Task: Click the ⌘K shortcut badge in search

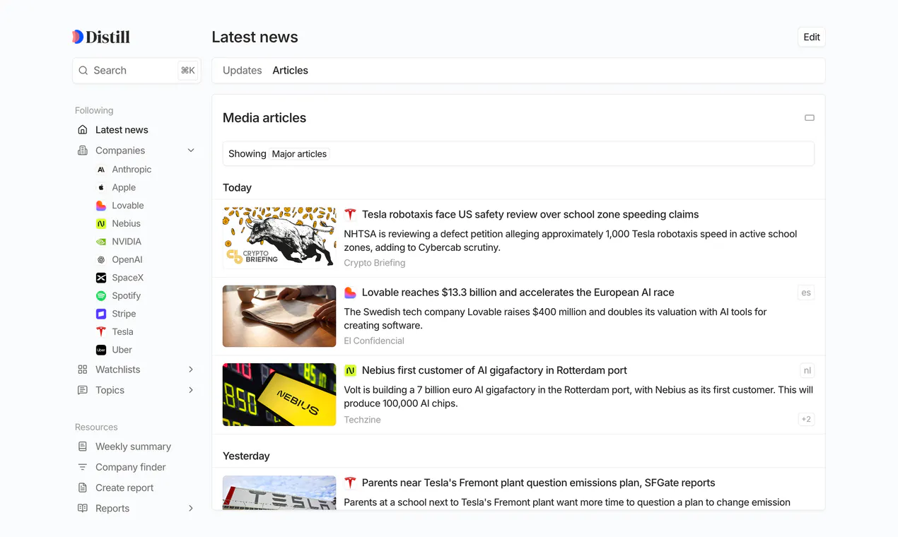Action: [x=188, y=71]
